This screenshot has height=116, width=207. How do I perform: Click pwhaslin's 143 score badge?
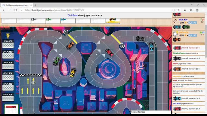[x=193, y=35]
